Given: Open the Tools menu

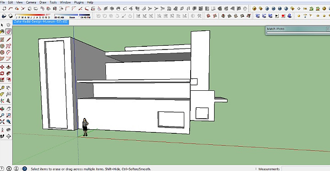Looking at the screenshot, I should [x=53, y=2].
